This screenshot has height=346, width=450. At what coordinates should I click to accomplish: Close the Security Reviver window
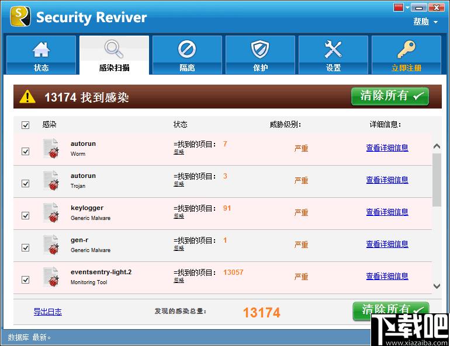[x=437, y=8]
